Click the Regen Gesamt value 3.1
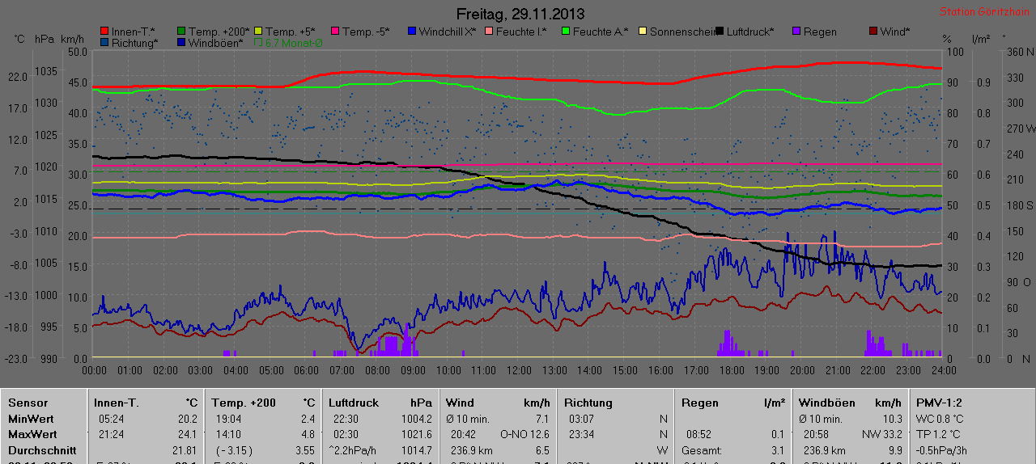Viewport: 1036px width, 464px height. point(778,450)
